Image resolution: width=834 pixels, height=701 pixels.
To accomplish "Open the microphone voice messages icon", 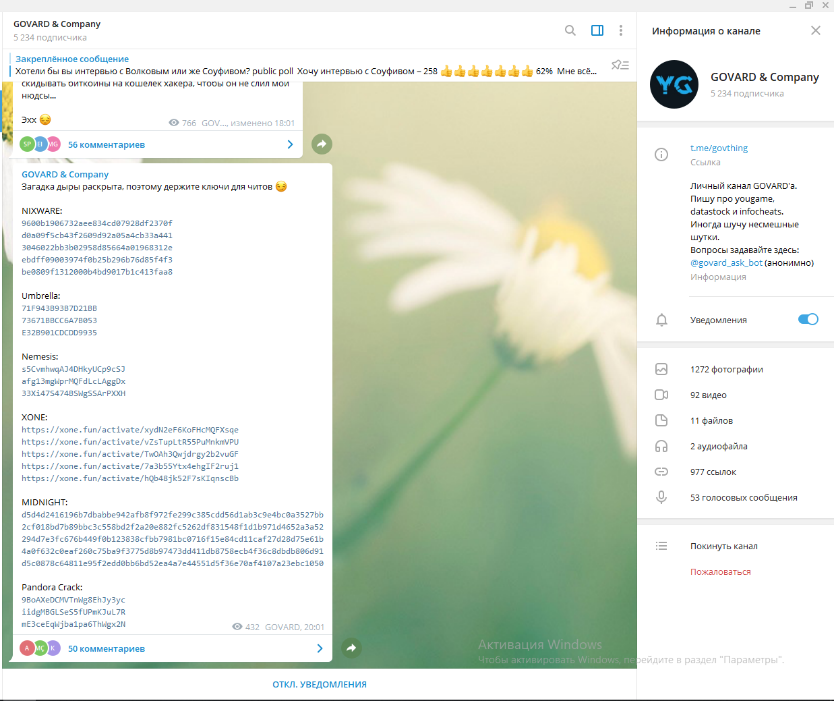I will pyautogui.click(x=661, y=497).
